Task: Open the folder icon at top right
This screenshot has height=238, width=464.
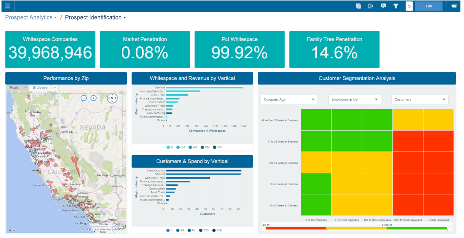Action: tap(453, 6)
